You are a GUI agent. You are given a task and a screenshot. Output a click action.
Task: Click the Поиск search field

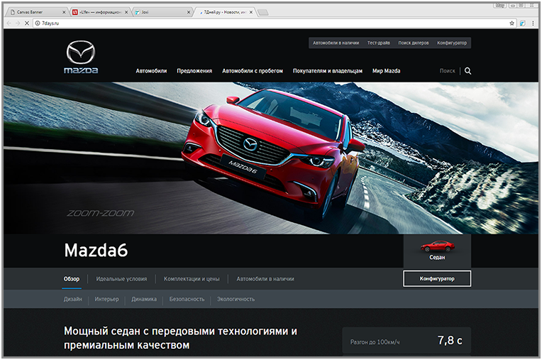(447, 71)
